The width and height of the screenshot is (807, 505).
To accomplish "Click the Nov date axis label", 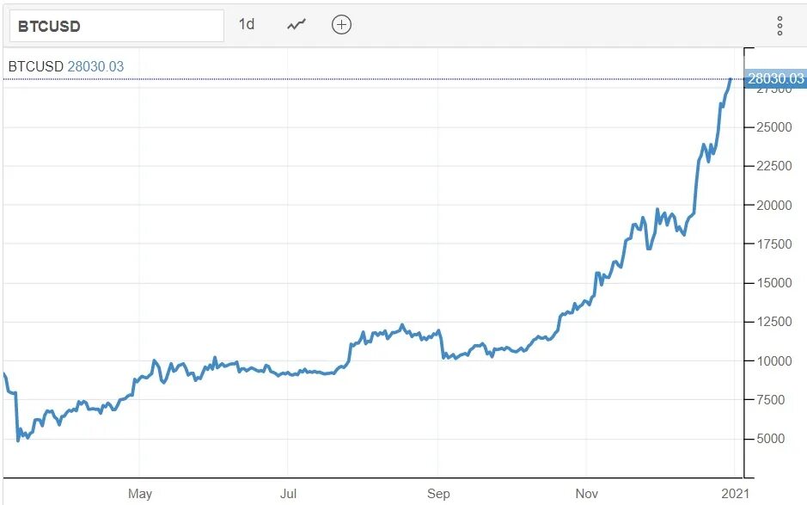I will [x=587, y=494].
